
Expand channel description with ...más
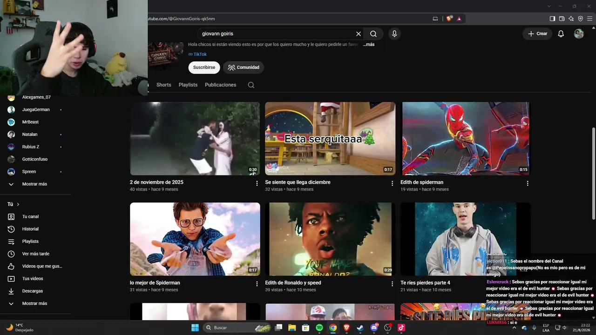(x=369, y=45)
